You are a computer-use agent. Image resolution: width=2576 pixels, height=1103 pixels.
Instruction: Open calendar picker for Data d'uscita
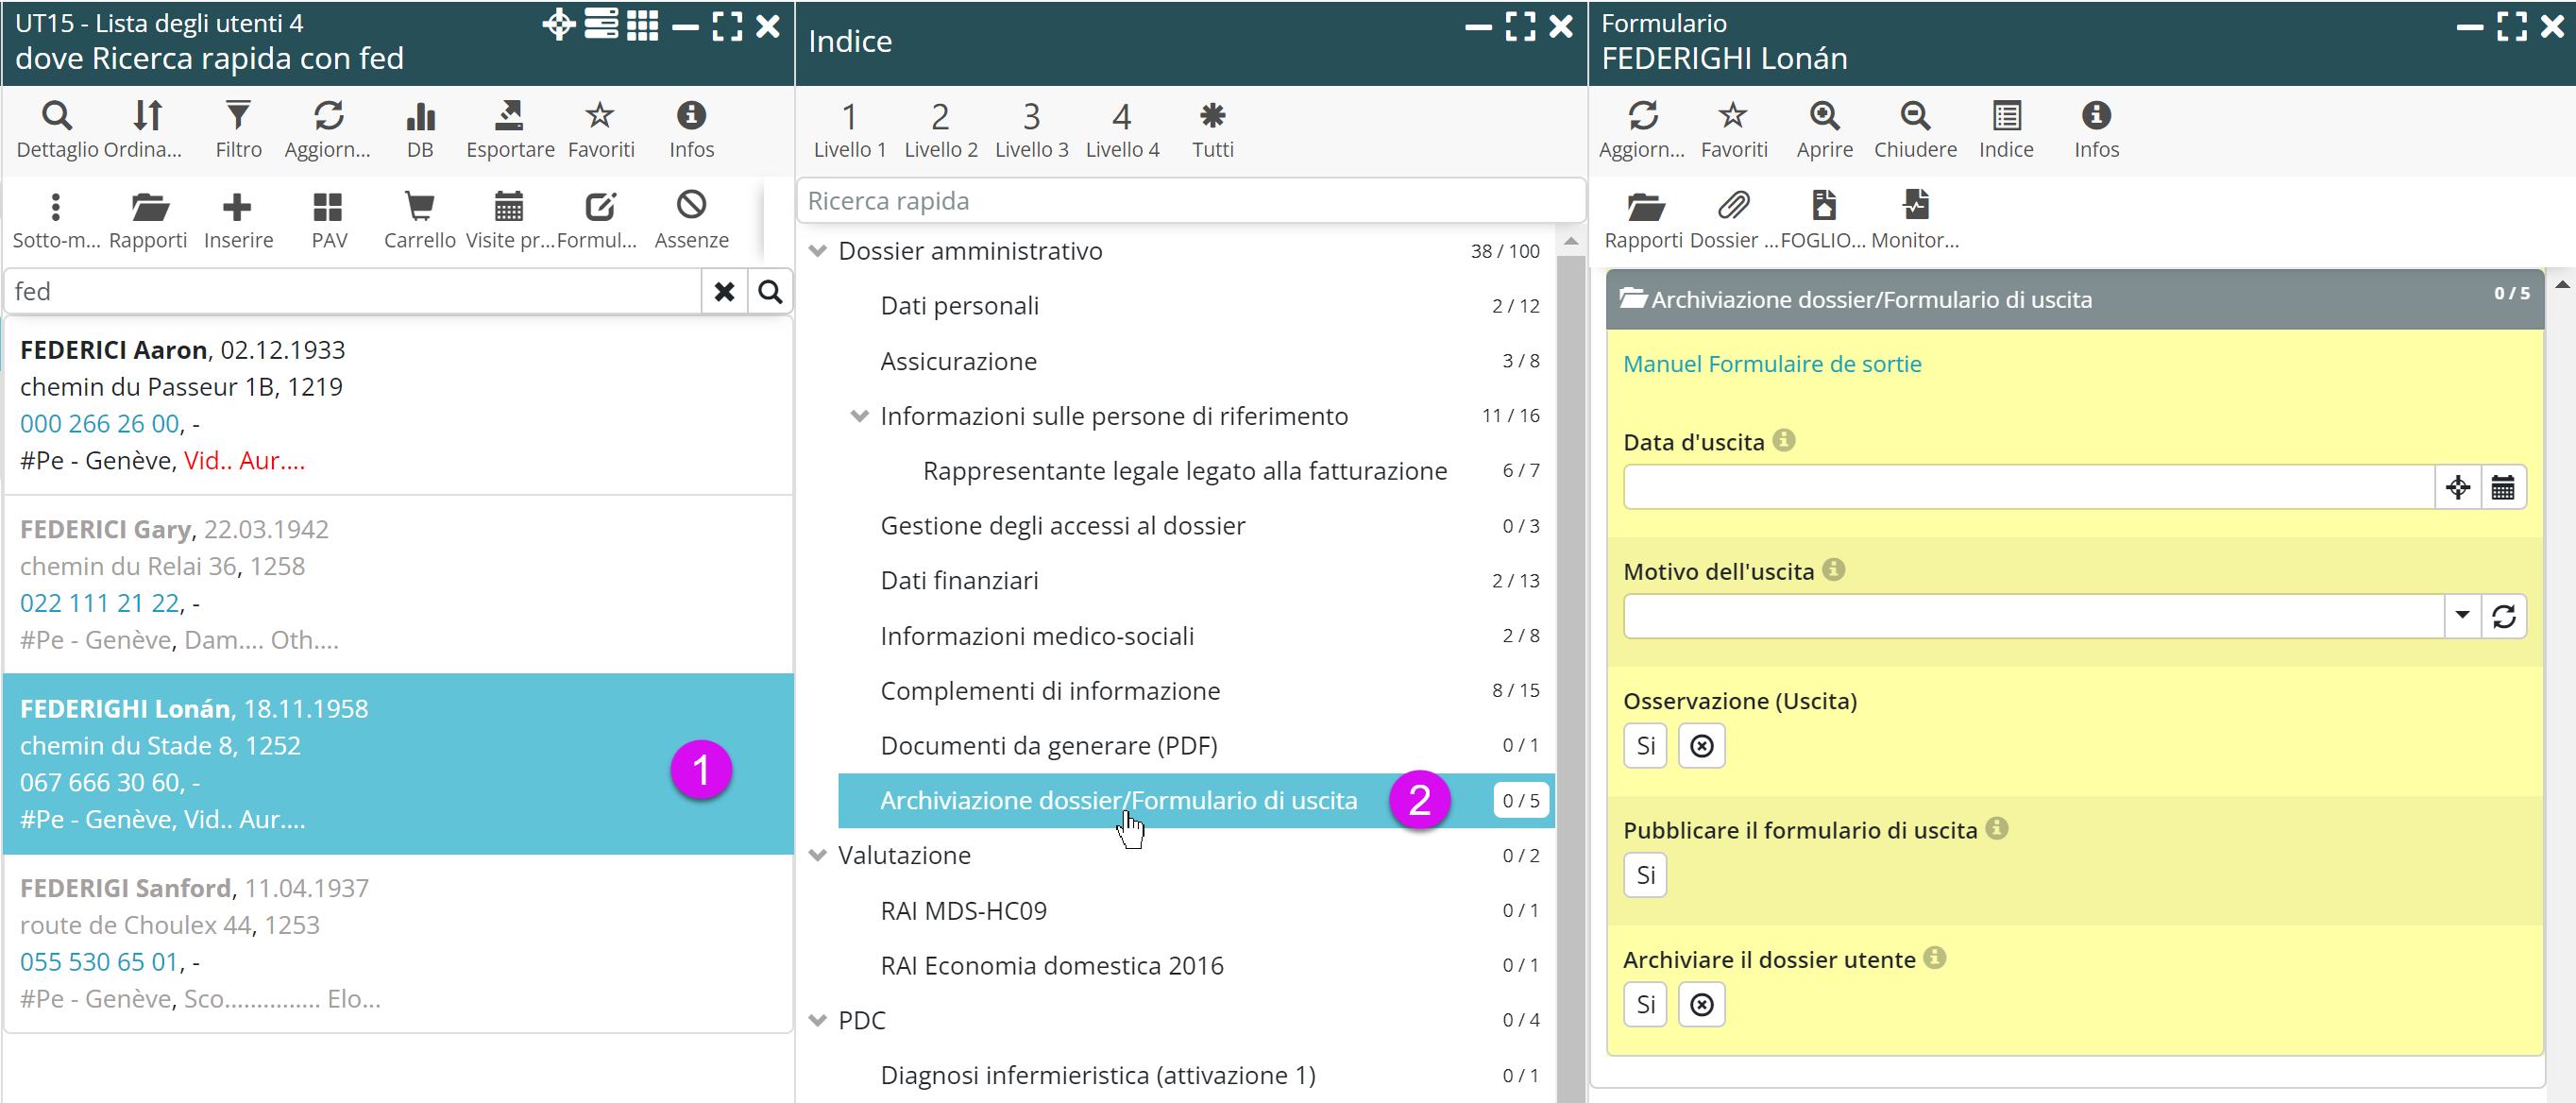pos(2502,488)
